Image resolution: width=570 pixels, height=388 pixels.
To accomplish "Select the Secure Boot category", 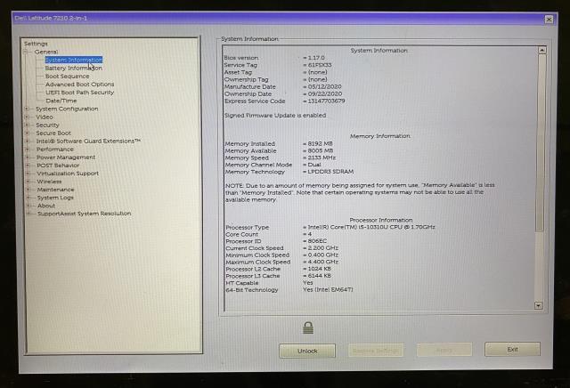I will pos(53,133).
